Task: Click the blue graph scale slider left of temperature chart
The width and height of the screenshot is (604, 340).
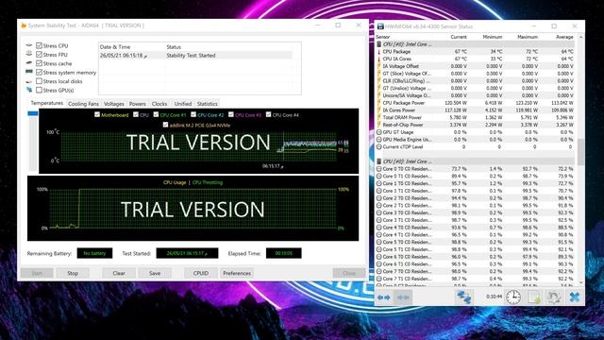Action: (33, 113)
